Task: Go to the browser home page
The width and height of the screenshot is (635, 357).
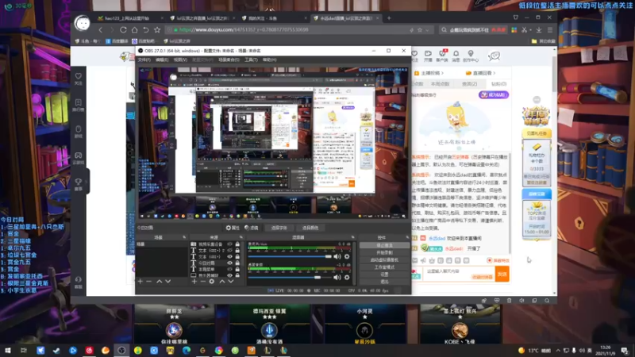Action: pos(134,29)
